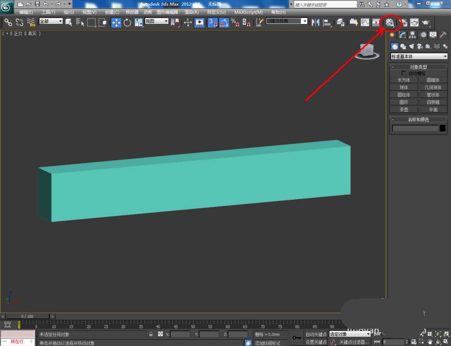Enable the 自动栅格 checkbox
Screen dimensions: 451x346
404,73
